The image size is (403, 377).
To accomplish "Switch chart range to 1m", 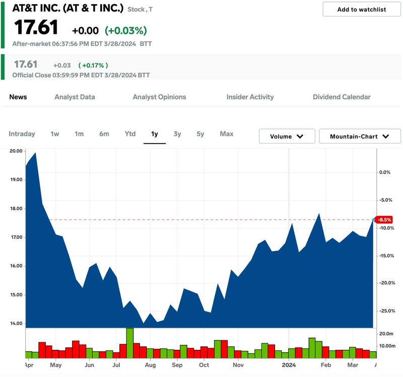I will point(79,134).
